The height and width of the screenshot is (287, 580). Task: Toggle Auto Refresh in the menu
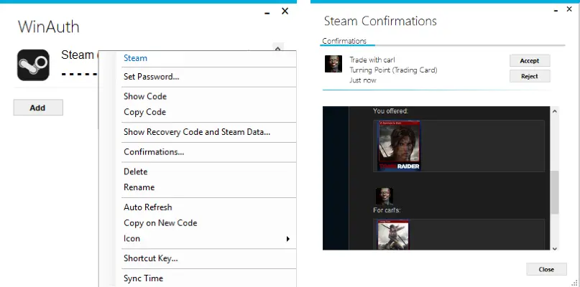(x=147, y=207)
